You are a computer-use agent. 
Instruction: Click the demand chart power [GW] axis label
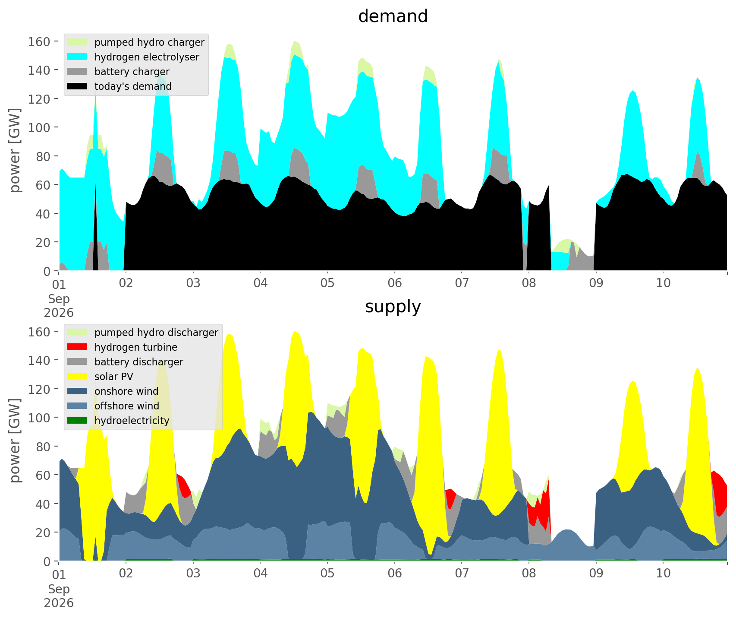click(15, 151)
